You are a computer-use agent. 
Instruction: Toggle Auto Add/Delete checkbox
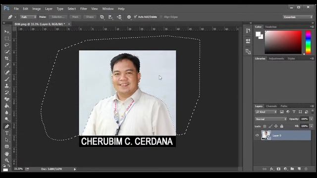(x=135, y=17)
